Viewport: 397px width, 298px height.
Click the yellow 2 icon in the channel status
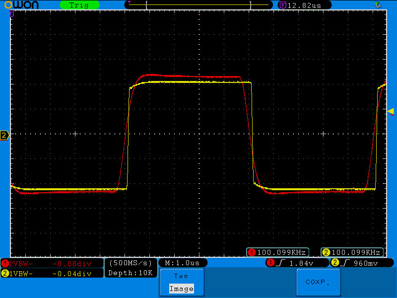(5, 274)
